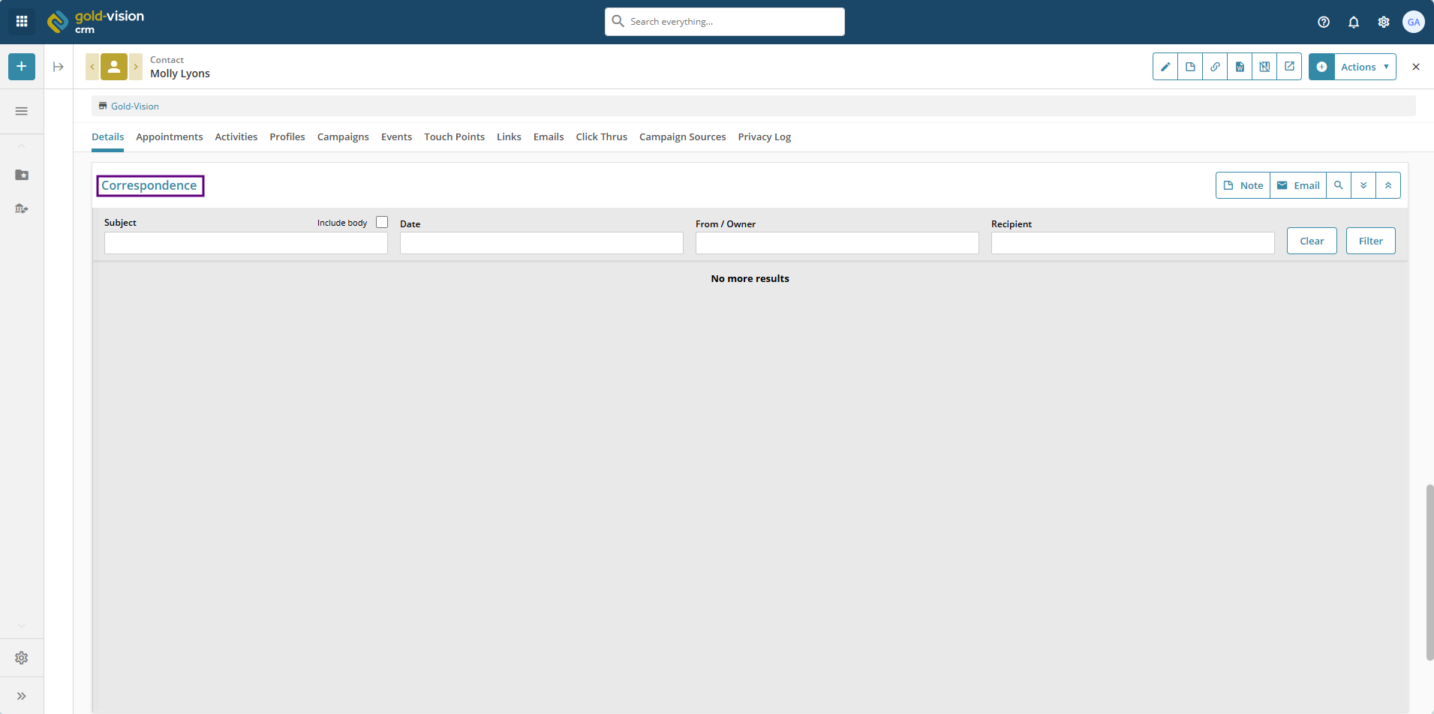Open the notifications bell
The height and width of the screenshot is (714, 1434).
tap(1354, 22)
